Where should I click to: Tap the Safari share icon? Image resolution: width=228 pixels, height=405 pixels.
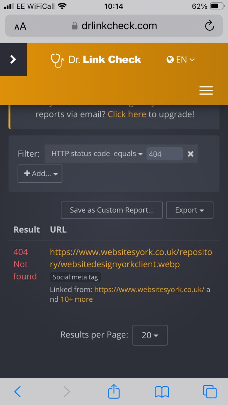click(114, 391)
